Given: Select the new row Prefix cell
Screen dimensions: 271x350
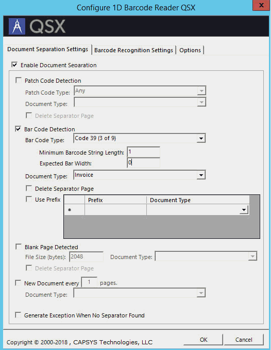Looking at the screenshot, I should (115, 210).
